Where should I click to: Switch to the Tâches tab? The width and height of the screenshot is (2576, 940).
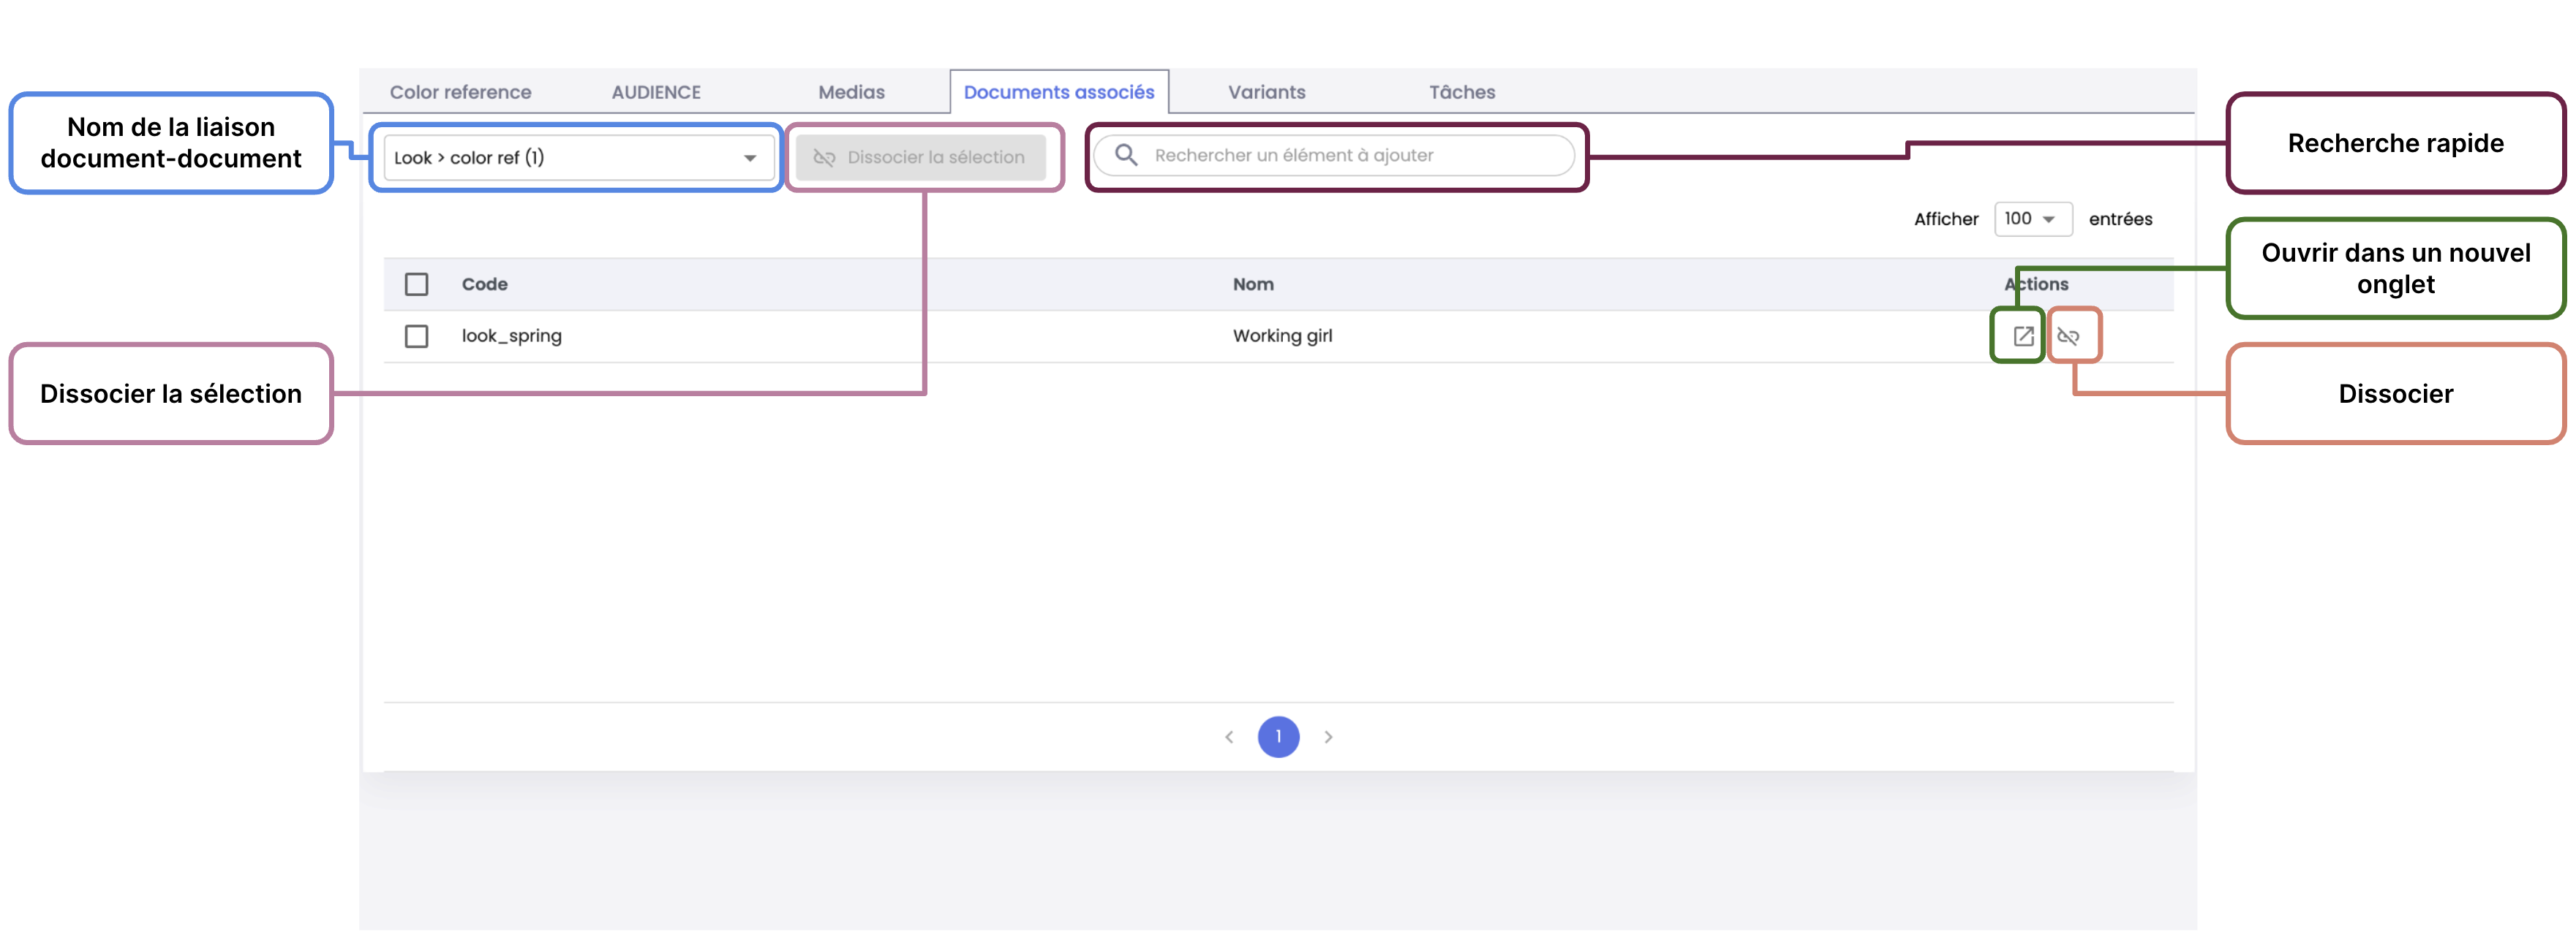click(1461, 92)
